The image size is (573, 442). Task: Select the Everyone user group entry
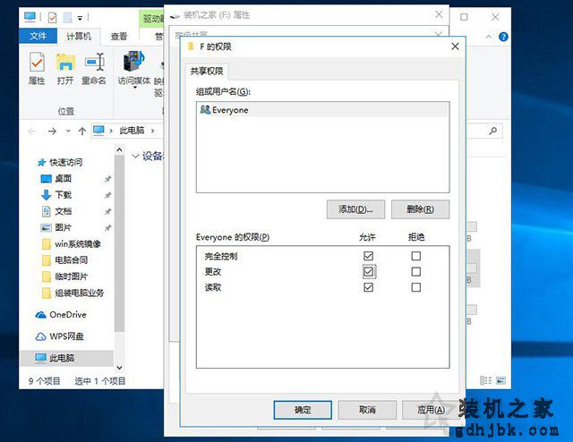coord(322,110)
